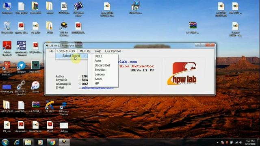
Task: Select the Noname.bin file icon
Action: coord(35,127)
